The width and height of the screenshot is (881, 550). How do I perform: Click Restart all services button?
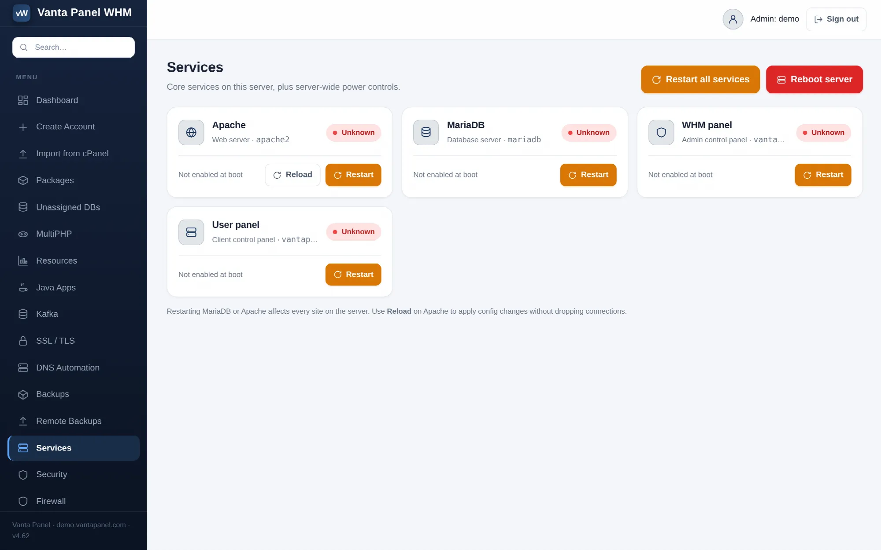pos(700,80)
